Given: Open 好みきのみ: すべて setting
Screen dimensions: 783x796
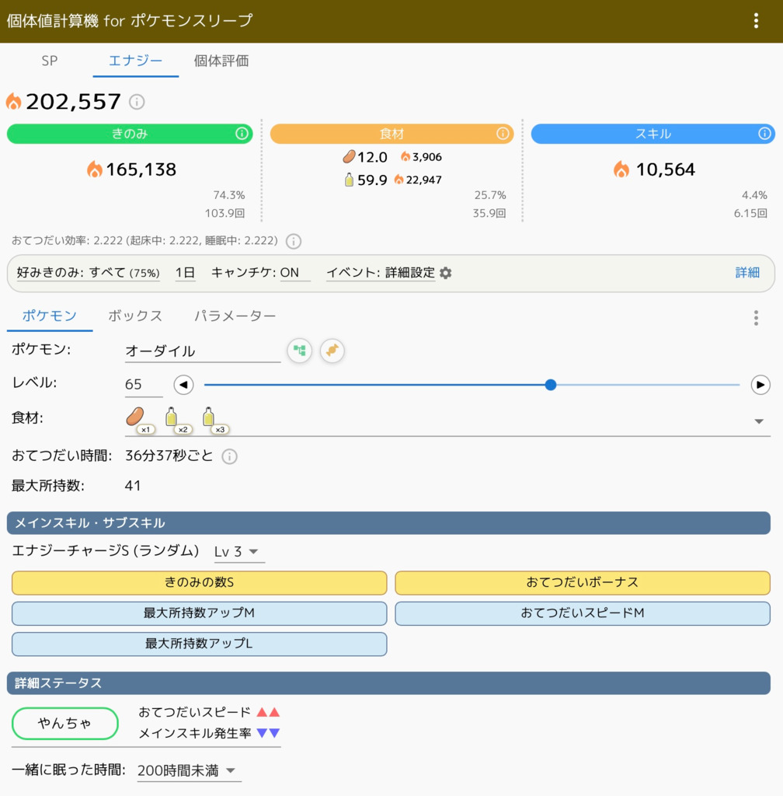Looking at the screenshot, I should [89, 273].
